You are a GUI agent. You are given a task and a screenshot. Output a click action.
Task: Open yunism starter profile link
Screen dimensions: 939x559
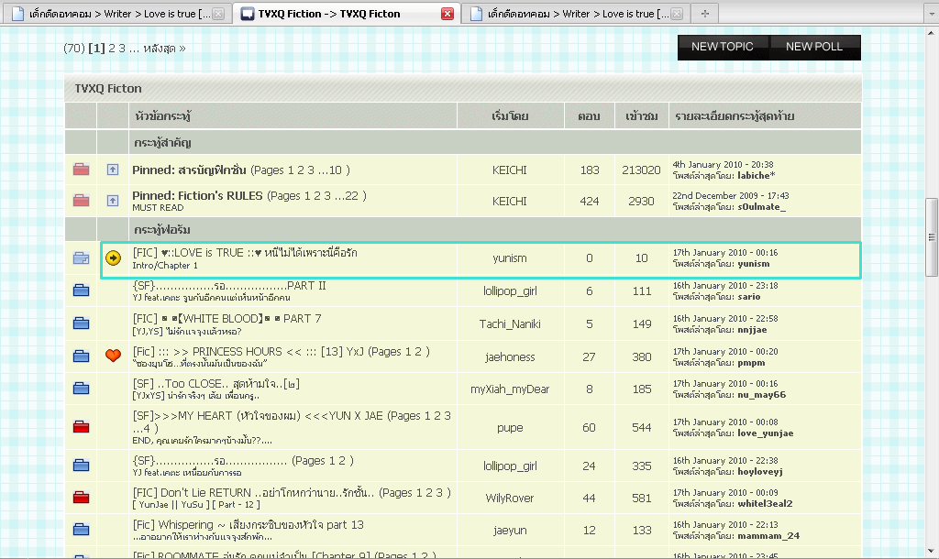[510, 258]
